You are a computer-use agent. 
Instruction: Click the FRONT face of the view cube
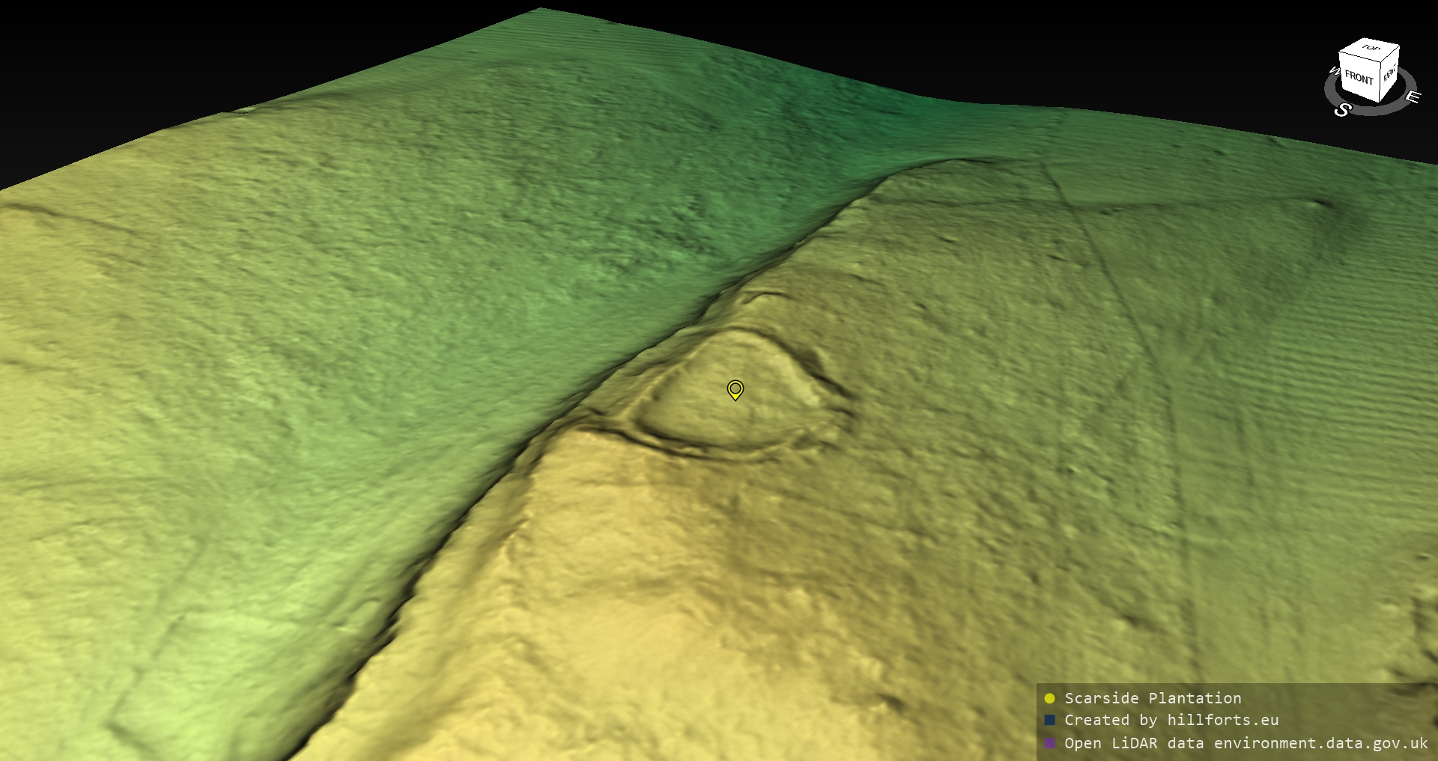coord(1359,78)
